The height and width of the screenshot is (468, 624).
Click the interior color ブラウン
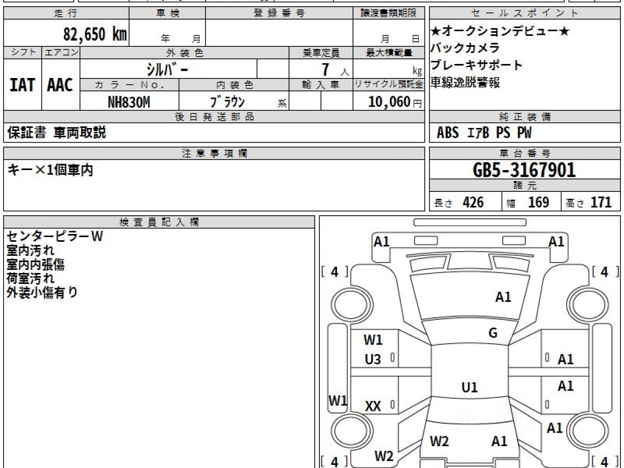(227, 101)
